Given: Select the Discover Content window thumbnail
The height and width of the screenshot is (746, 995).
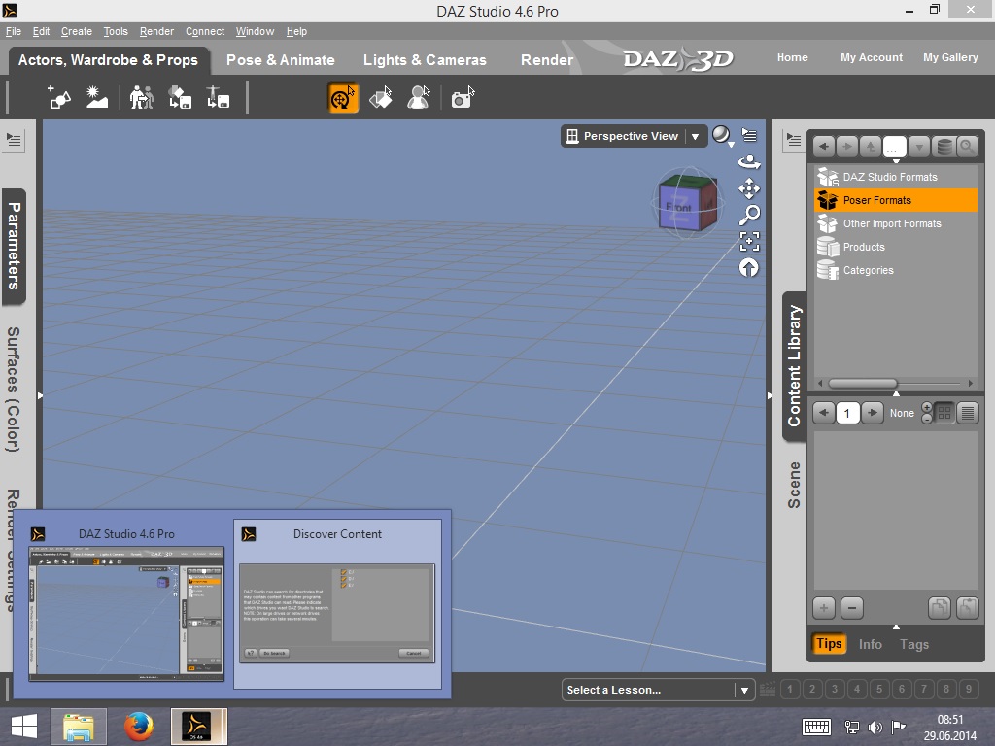Looking at the screenshot, I should coord(337,603).
